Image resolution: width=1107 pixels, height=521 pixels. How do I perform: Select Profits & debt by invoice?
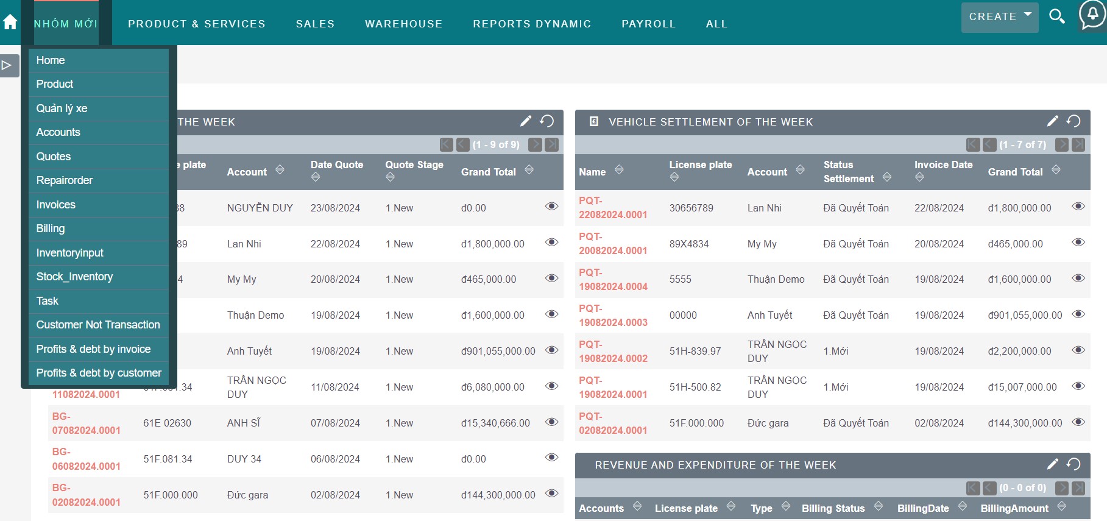pos(99,349)
